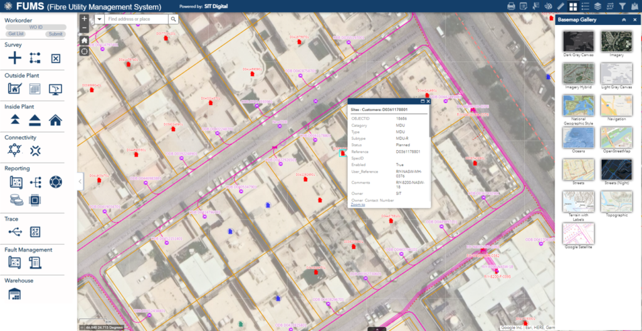
Task: Click the Survey plus icon
Action: [x=14, y=58]
